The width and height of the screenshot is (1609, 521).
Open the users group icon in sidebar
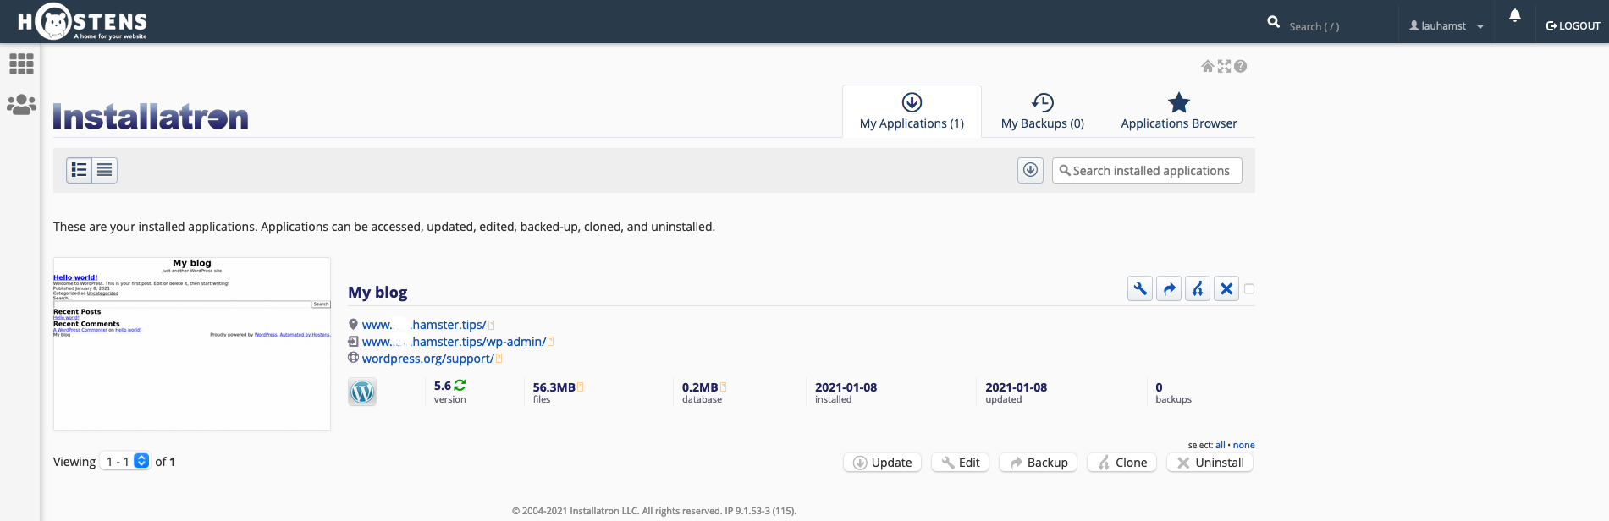pyautogui.click(x=21, y=105)
